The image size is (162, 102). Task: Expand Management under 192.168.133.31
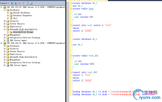pyautogui.click(x=4, y=60)
